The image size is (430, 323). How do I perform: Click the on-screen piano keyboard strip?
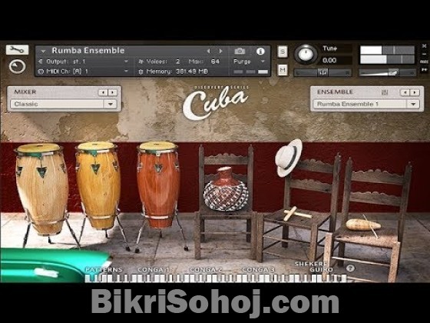[x=216, y=278]
